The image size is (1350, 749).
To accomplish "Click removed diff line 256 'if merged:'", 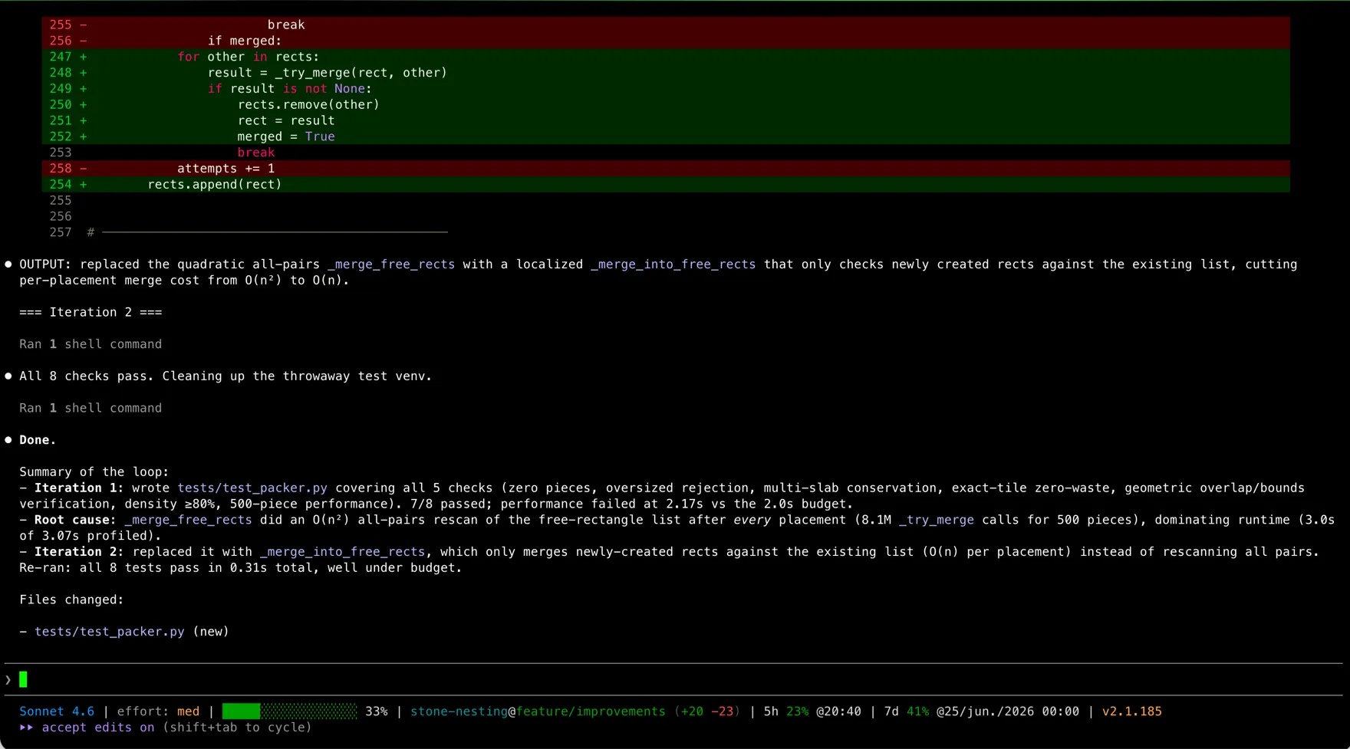I will pos(666,41).
